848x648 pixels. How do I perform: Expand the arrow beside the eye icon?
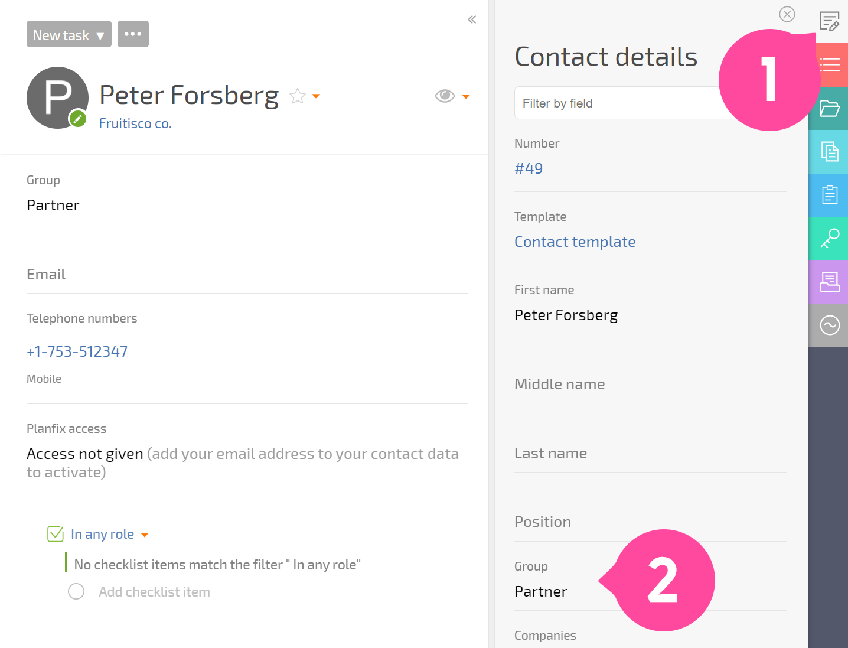(466, 96)
